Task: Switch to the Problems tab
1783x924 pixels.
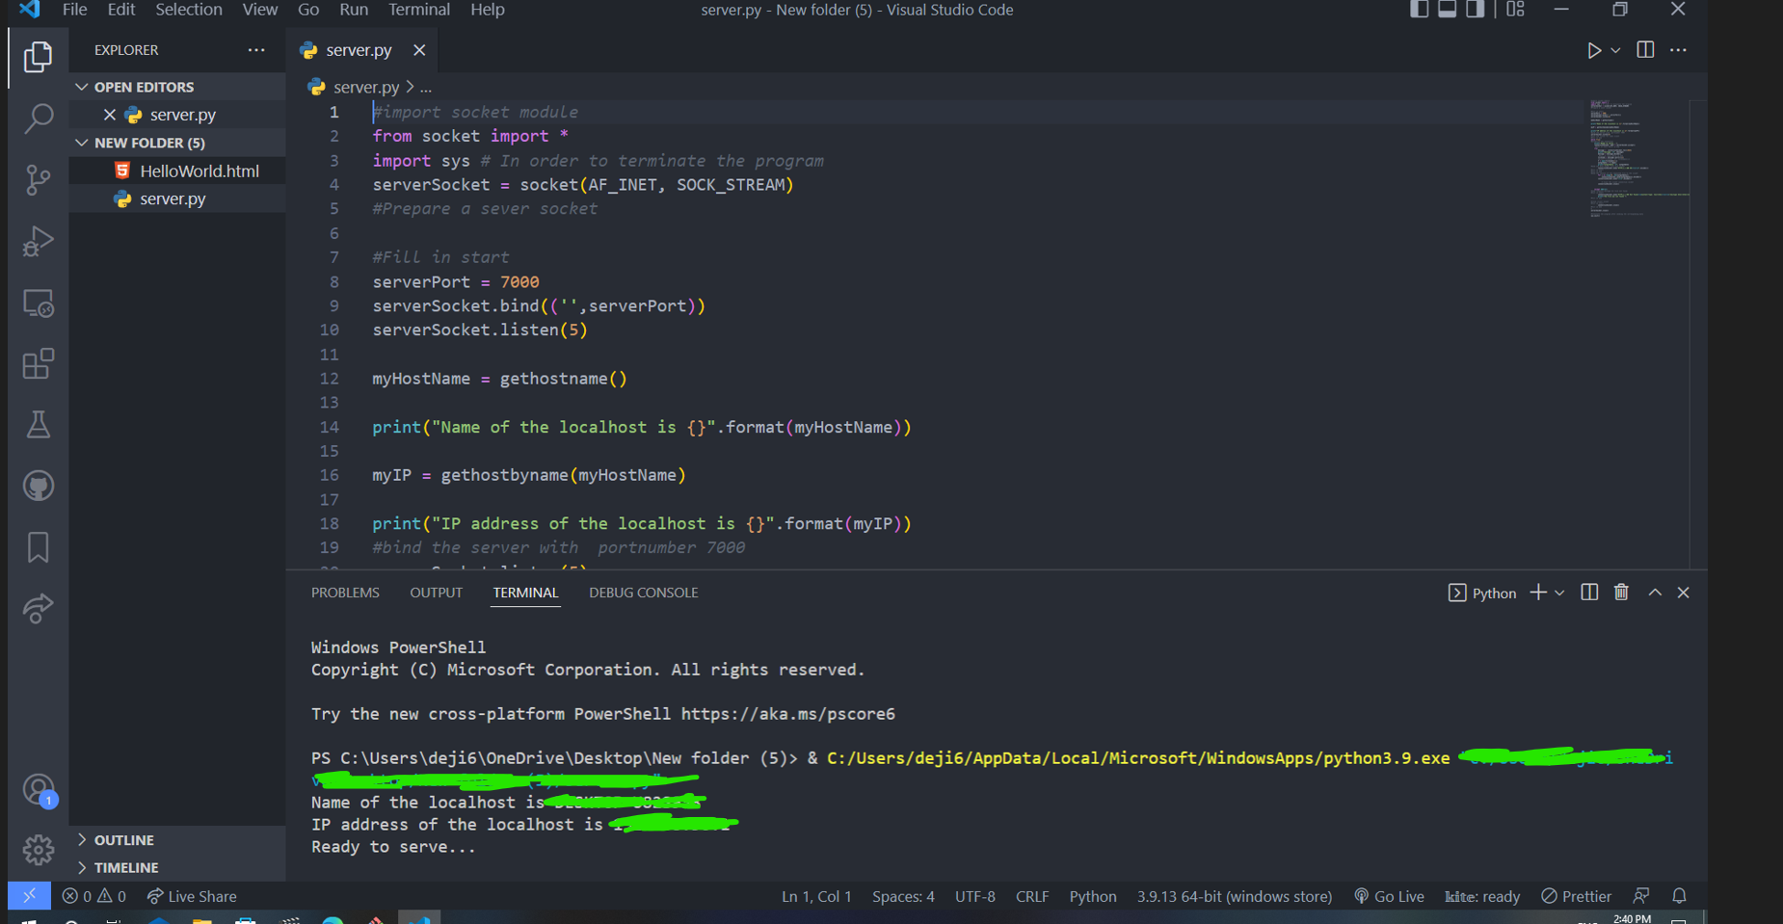Action: pos(345,593)
